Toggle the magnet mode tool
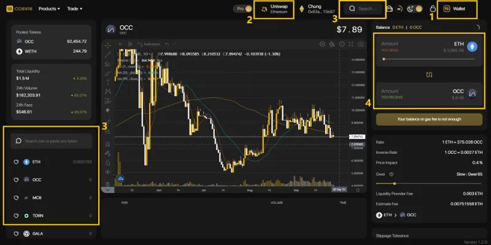491x245 pixels. [108, 144]
